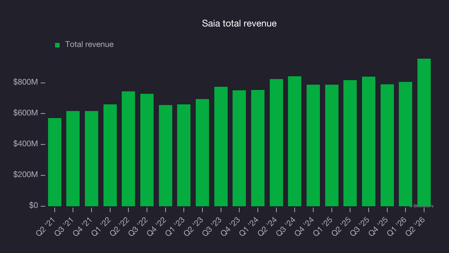
Task: Select the revenue bar for Q4 '25
Action: 387,145
